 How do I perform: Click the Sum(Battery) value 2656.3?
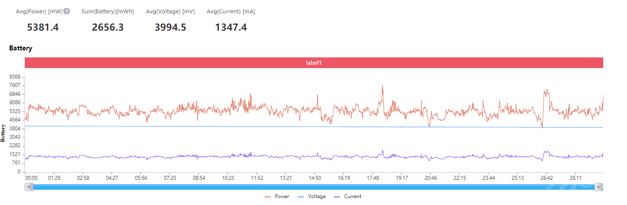click(x=107, y=27)
